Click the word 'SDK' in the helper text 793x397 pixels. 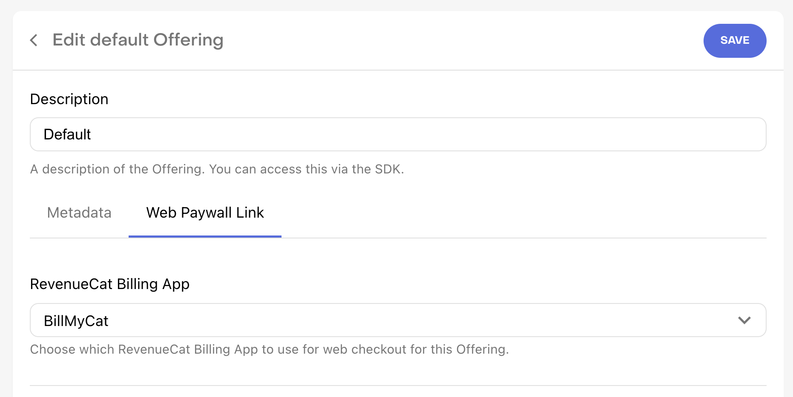point(388,169)
